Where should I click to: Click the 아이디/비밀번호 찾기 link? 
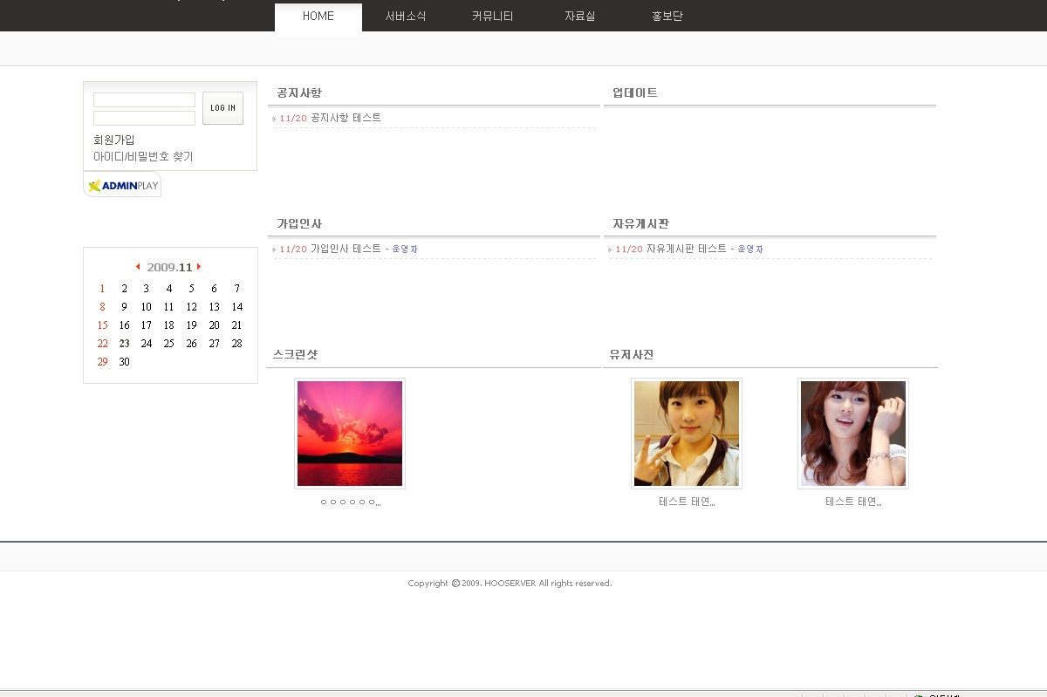(143, 157)
